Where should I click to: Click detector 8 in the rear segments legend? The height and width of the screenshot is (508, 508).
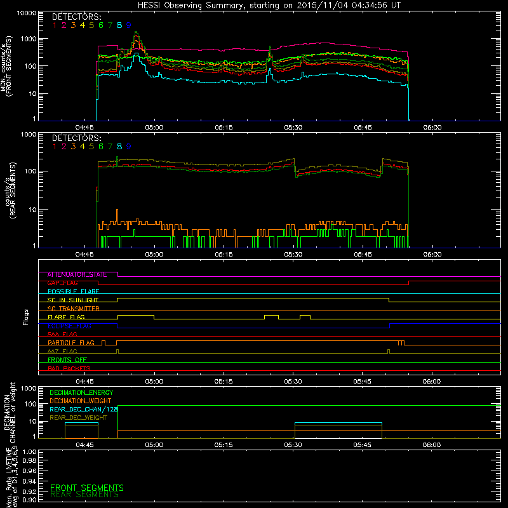pos(119,147)
